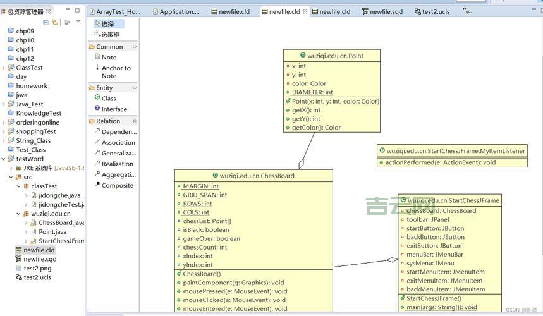Collapse the Entity palette drawer
This screenshot has height=316, width=543.
[x=134, y=88]
